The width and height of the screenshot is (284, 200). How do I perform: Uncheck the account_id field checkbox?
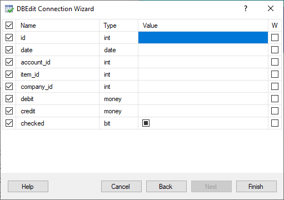pyautogui.click(x=9, y=62)
